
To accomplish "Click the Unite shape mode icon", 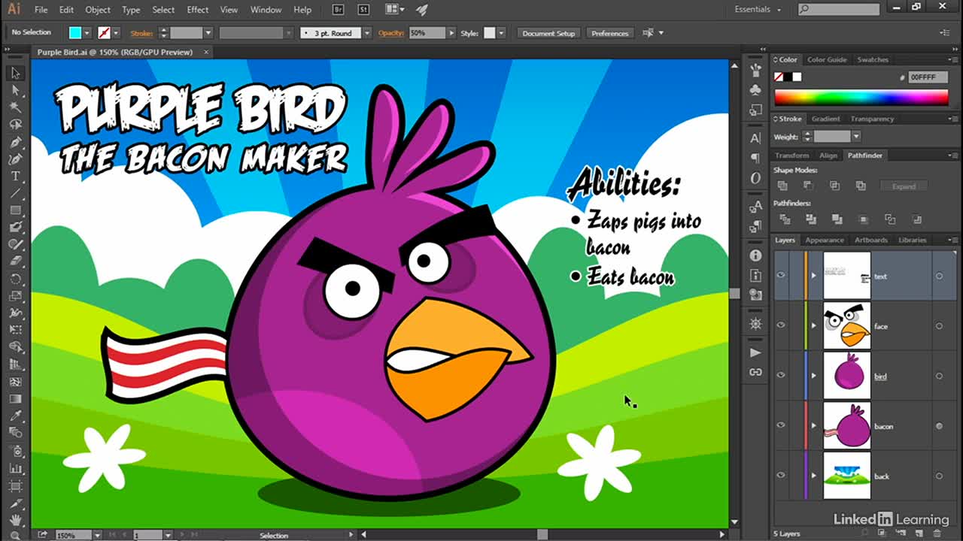I will click(x=782, y=186).
